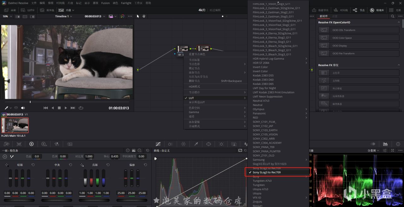The image size is (404, 207).
Task: Add the OCIO Color Space effect
Action: tap(359, 38)
